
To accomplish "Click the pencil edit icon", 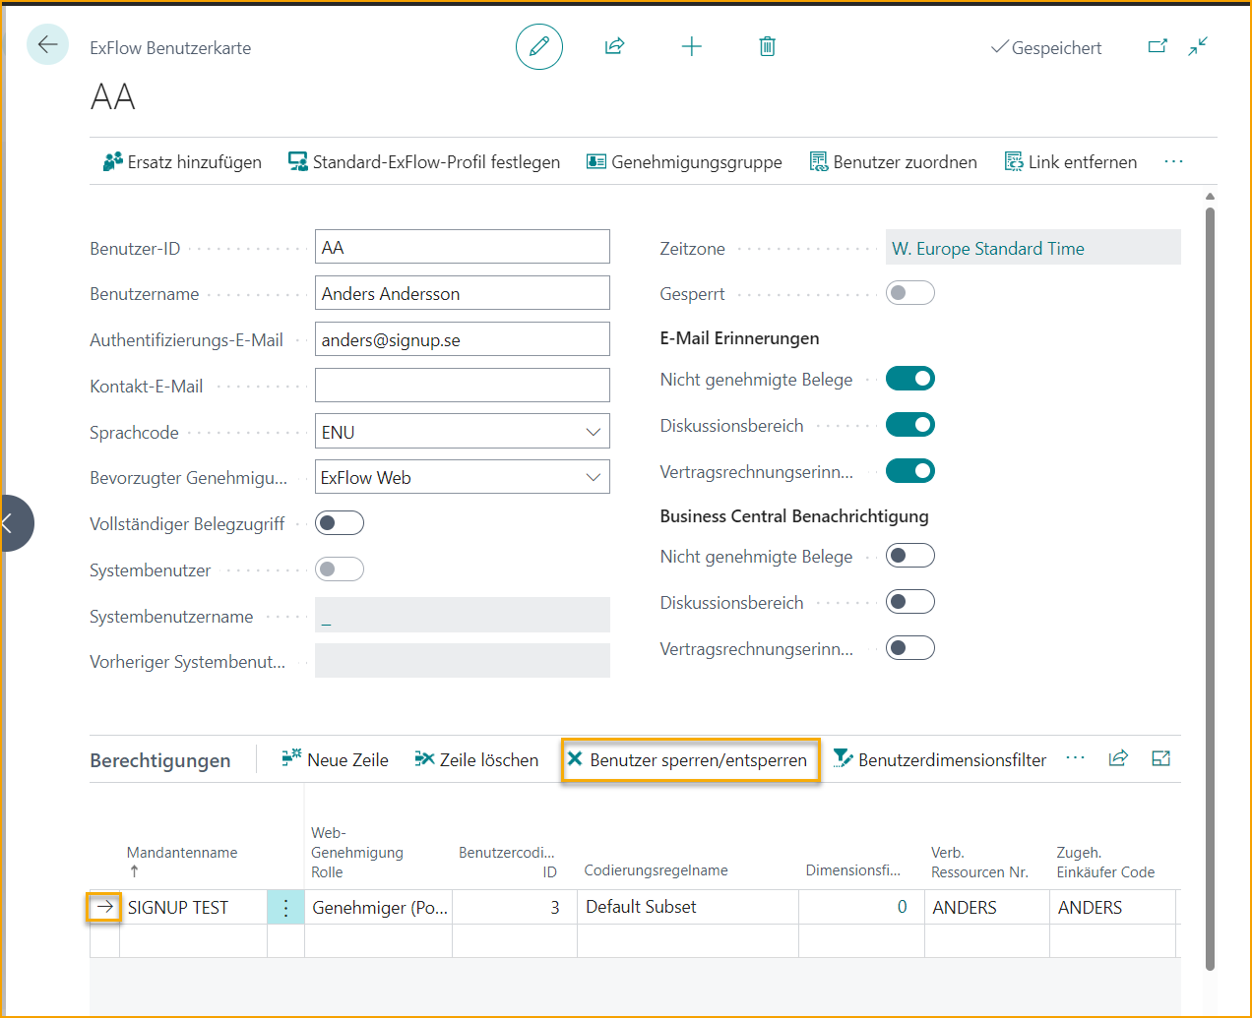I will [x=538, y=46].
